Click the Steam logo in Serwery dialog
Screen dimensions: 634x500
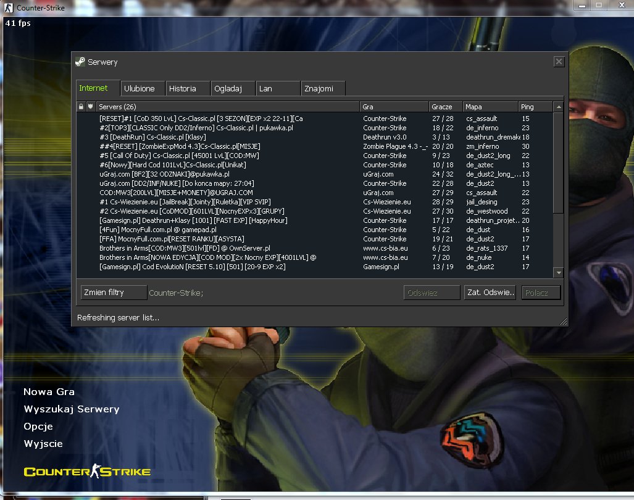click(80, 62)
